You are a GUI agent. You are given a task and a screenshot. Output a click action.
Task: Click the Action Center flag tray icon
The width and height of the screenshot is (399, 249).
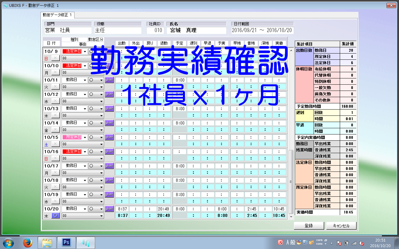coord(339,243)
